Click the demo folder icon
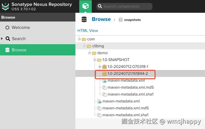 [x=94, y=53]
